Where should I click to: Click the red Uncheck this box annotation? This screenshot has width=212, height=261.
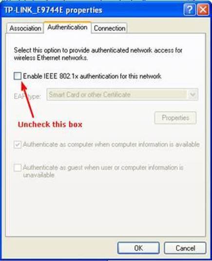50,124
